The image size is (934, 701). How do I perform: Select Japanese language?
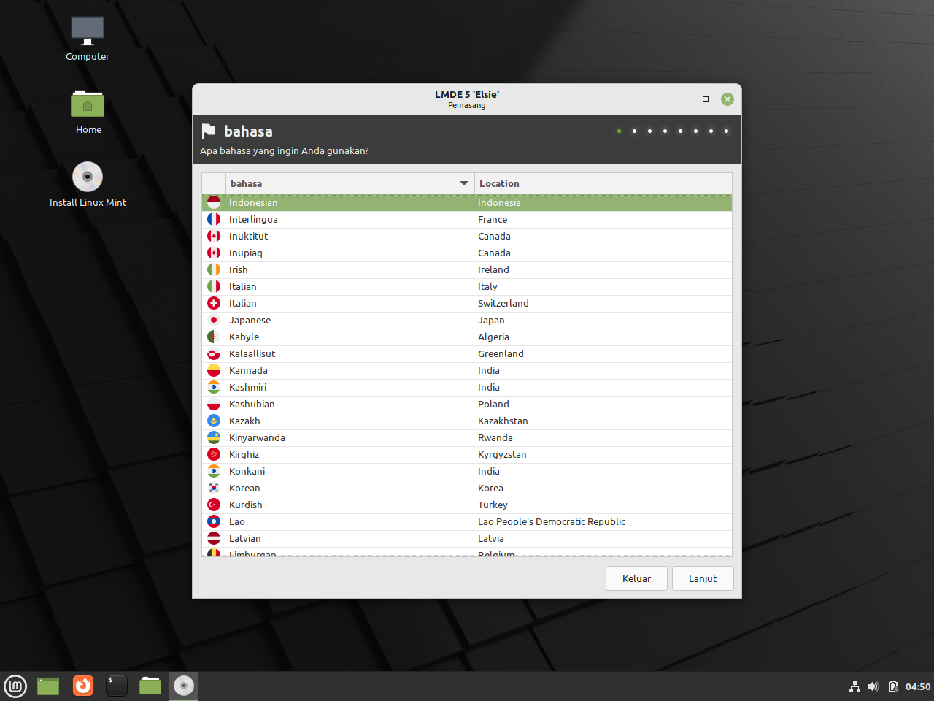467,320
